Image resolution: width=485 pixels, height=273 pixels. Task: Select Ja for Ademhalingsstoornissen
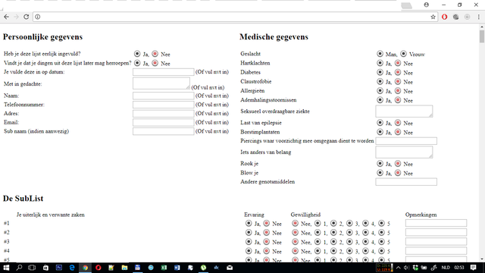coord(380,100)
